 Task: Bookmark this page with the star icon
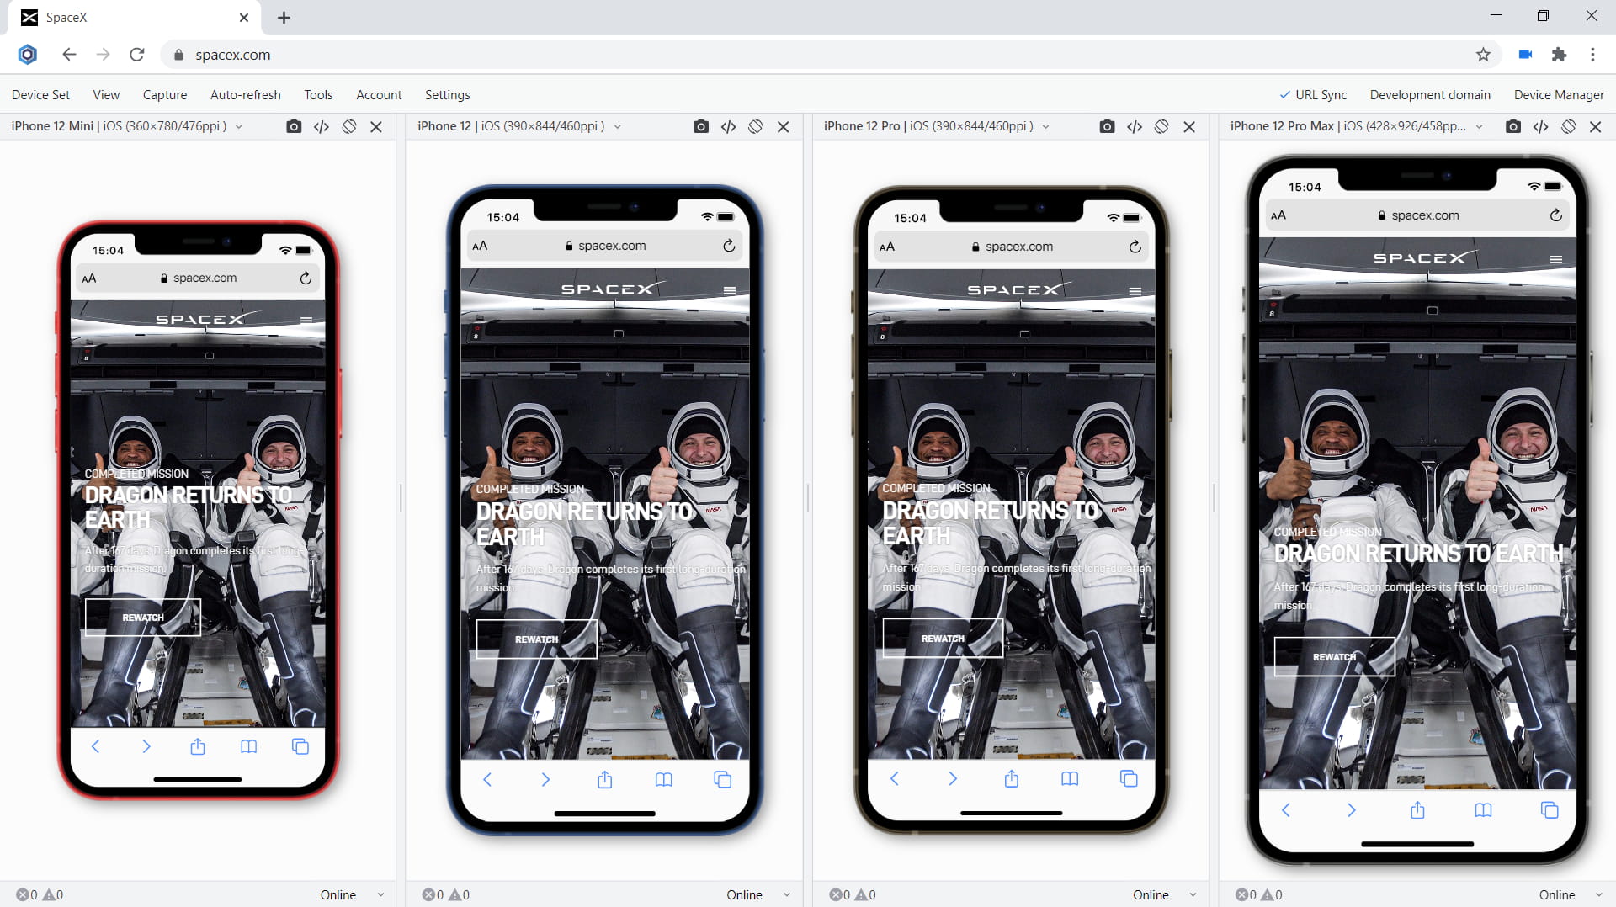(1483, 55)
